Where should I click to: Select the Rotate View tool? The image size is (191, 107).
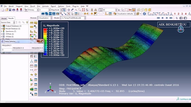tap(72, 10)
